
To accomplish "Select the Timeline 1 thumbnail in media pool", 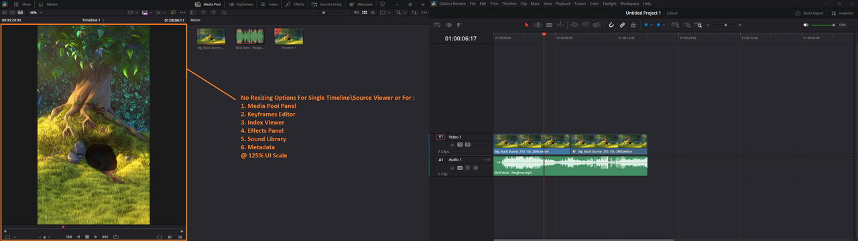I will click(288, 36).
